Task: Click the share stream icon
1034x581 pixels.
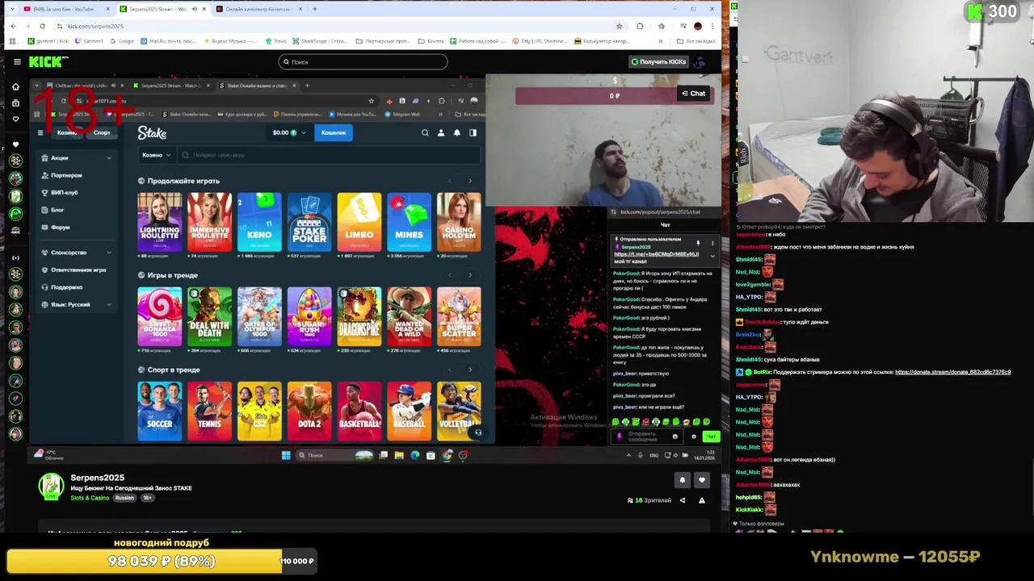Action: (682, 500)
